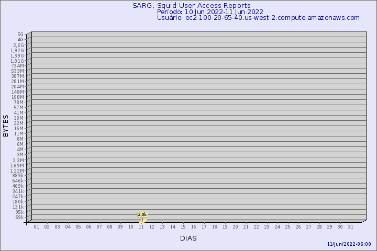Click the 8M y-axis label
The width and height of the screenshot is (377, 251).
pos(20,139)
